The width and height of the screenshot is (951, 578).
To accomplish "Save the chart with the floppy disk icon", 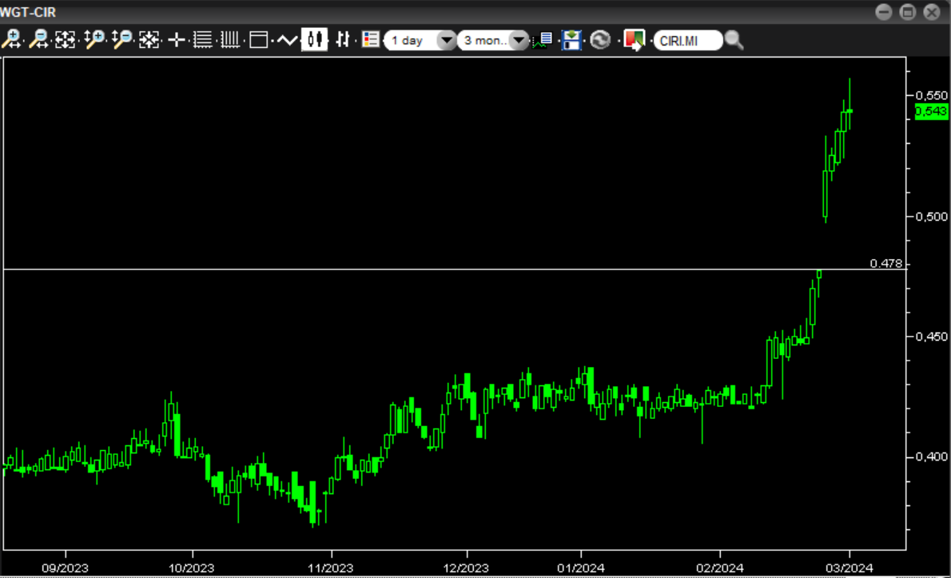I will [x=571, y=40].
